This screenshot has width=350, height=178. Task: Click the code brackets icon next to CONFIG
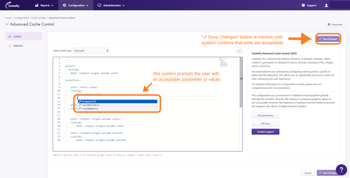(10, 36)
